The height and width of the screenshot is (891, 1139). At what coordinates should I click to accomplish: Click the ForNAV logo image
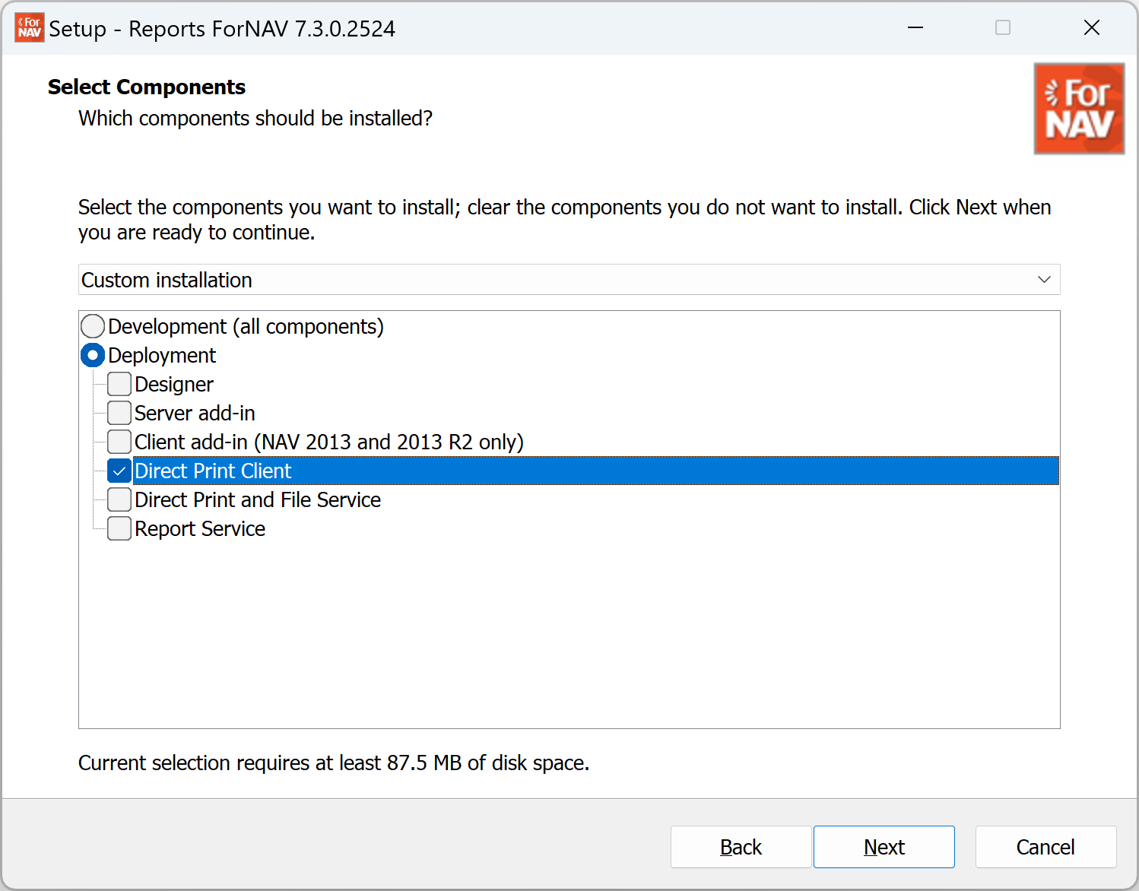(x=1079, y=109)
